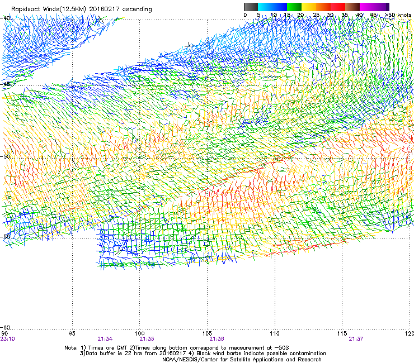Viewport: 414px width, 363px height.
Task: Click the green 15-20 knots legend segment
Action: (x=294, y=7)
